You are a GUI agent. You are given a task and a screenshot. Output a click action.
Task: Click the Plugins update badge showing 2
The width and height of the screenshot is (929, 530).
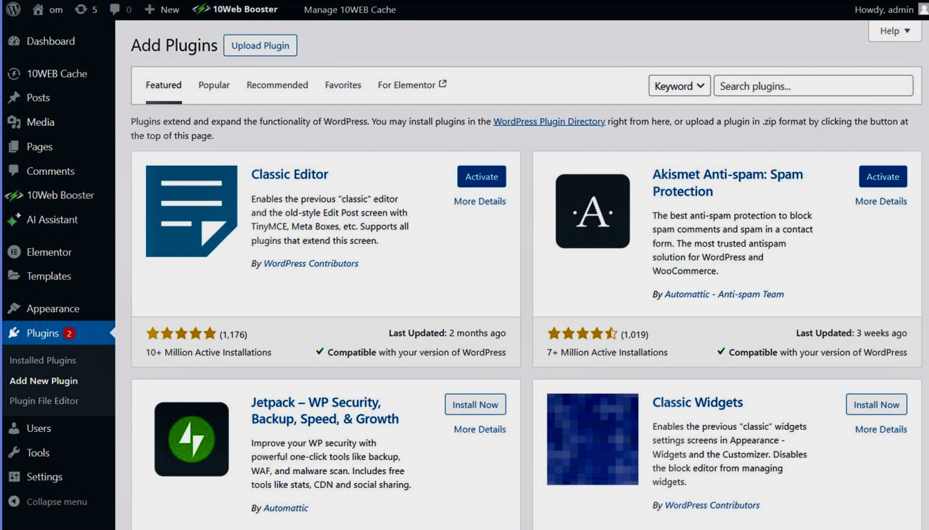68,333
